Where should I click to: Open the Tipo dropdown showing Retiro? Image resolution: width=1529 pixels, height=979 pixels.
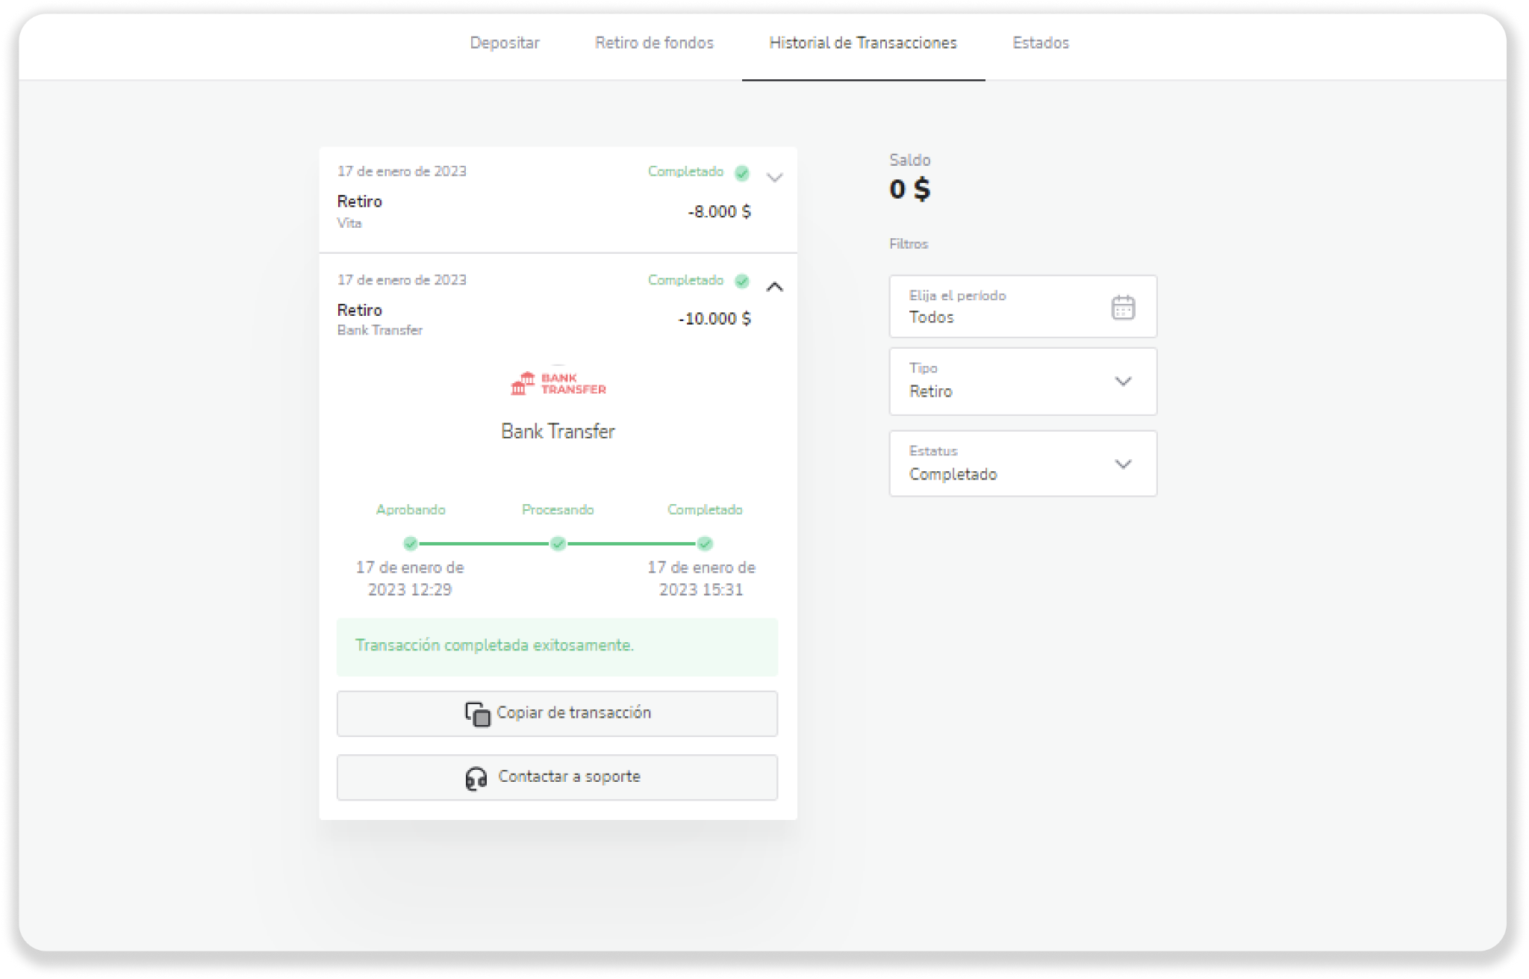click(x=1022, y=382)
